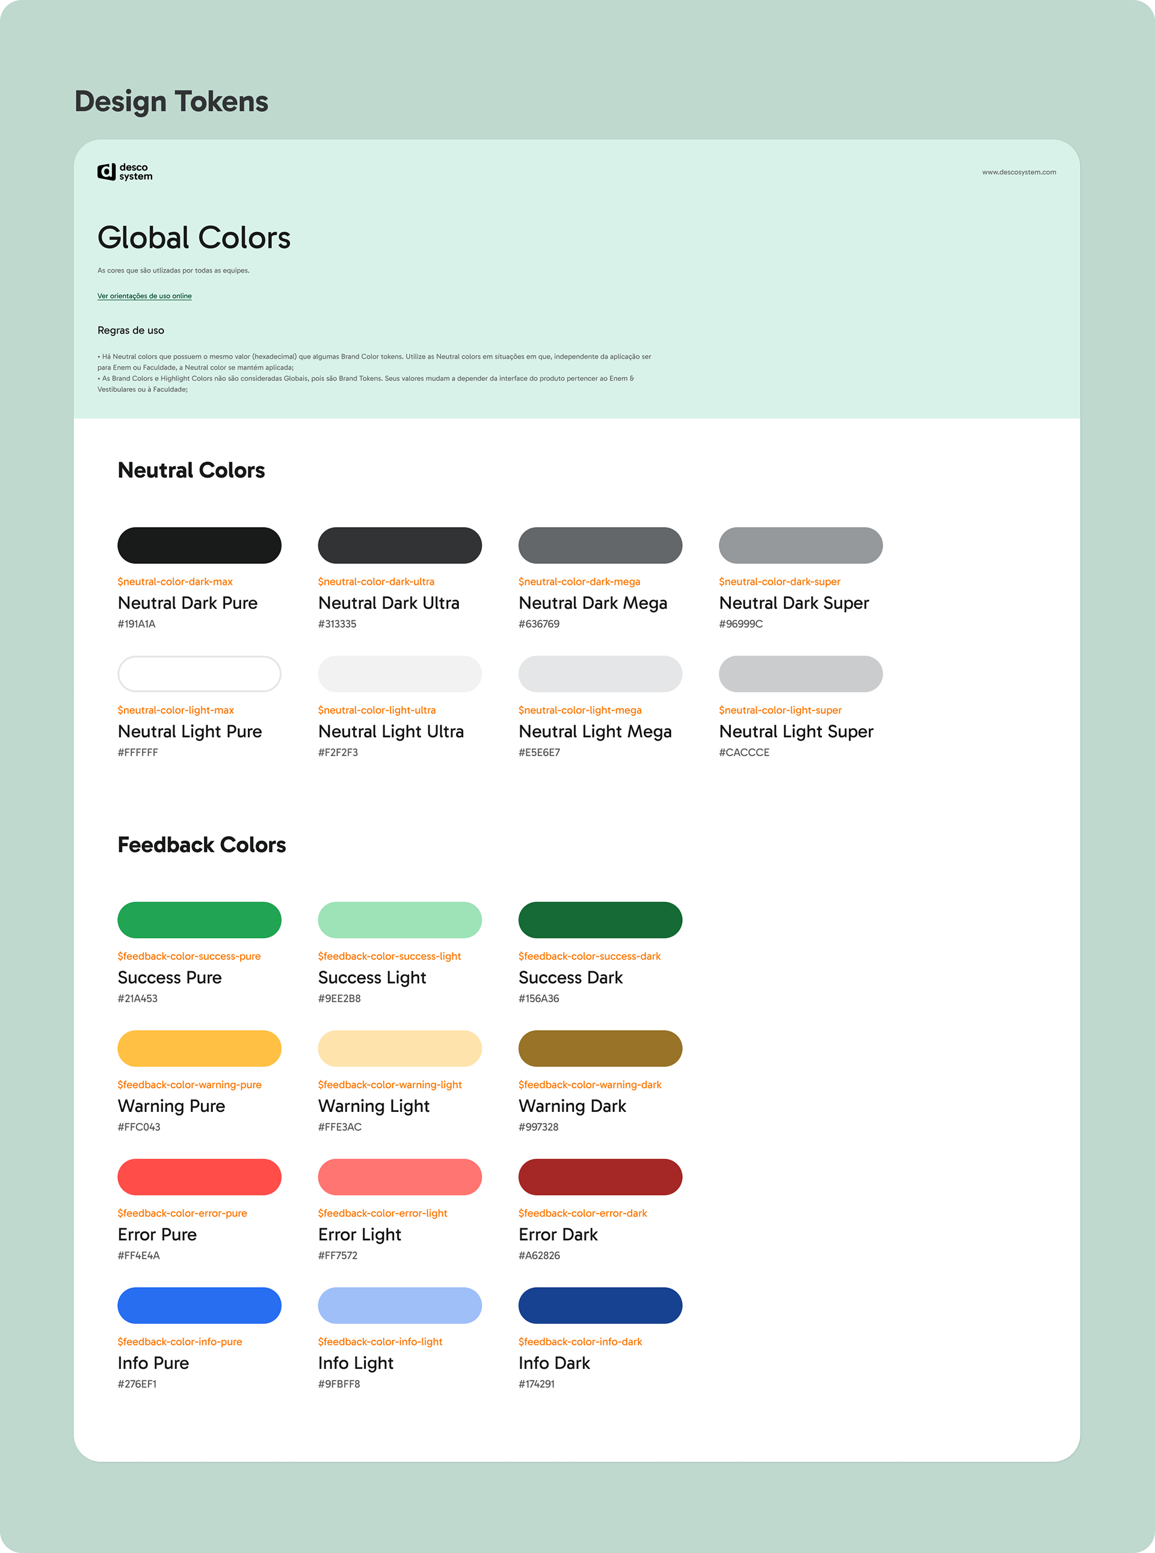The width and height of the screenshot is (1155, 1553).
Task: Choose the Error Dark maroon swatch
Action: [600, 1178]
